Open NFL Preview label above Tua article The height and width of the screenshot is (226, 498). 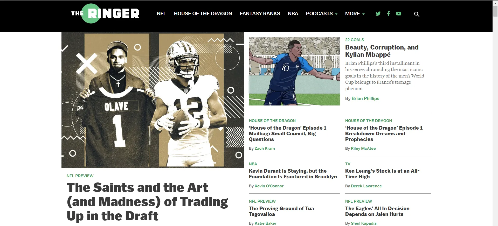[x=262, y=201]
